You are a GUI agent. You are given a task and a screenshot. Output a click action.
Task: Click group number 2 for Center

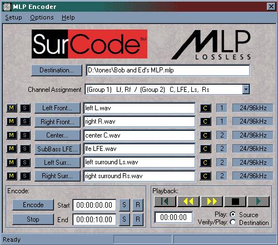[222, 135]
